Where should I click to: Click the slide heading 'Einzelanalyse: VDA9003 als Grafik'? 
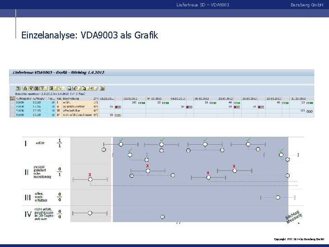pos(90,35)
